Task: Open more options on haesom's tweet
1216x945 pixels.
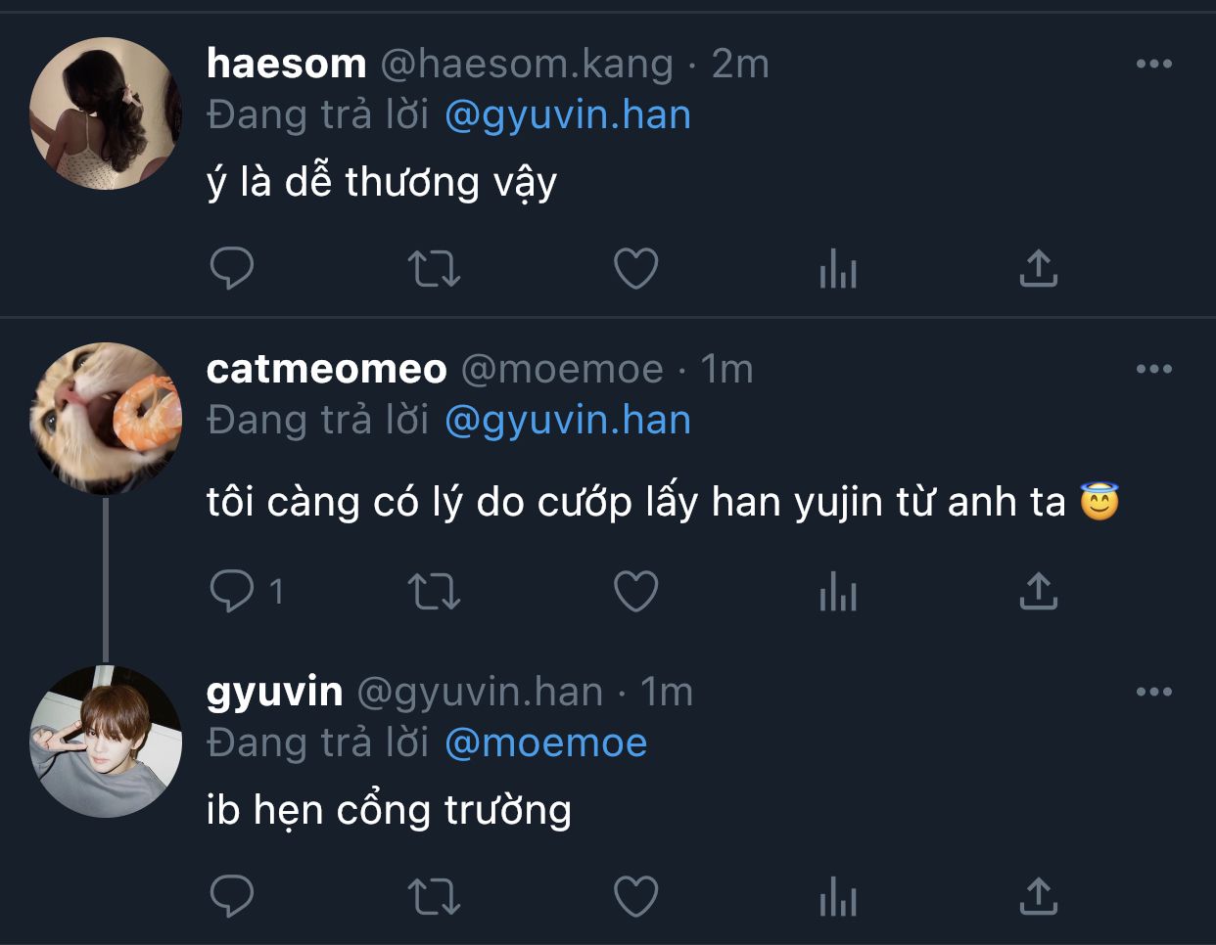Action: pyautogui.click(x=1154, y=64)
